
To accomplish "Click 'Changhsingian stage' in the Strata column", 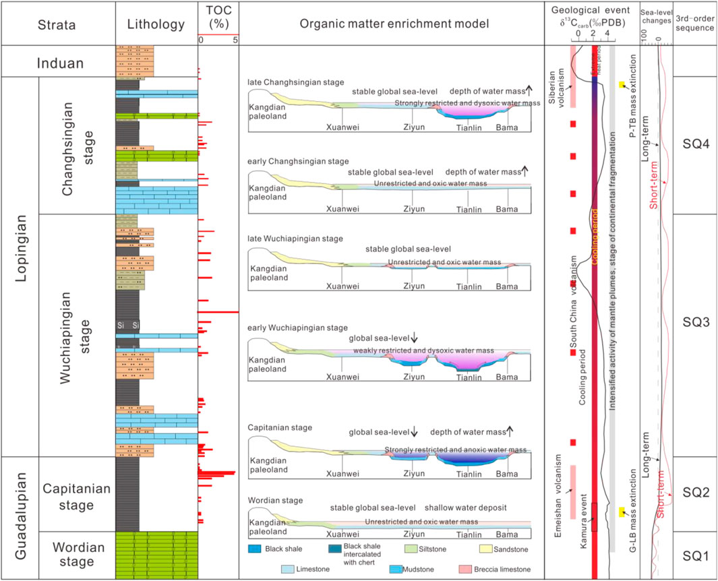I will click(x=78, y=148).
